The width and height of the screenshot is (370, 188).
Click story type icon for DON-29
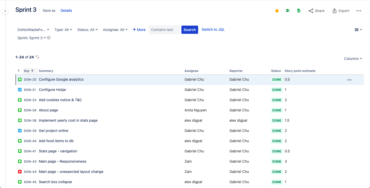[20, 110]
